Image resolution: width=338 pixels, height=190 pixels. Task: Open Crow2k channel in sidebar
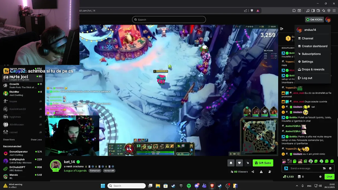[22, 85]
